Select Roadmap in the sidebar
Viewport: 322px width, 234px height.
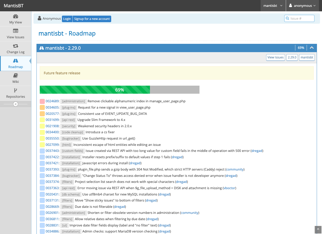coord(16,63)
